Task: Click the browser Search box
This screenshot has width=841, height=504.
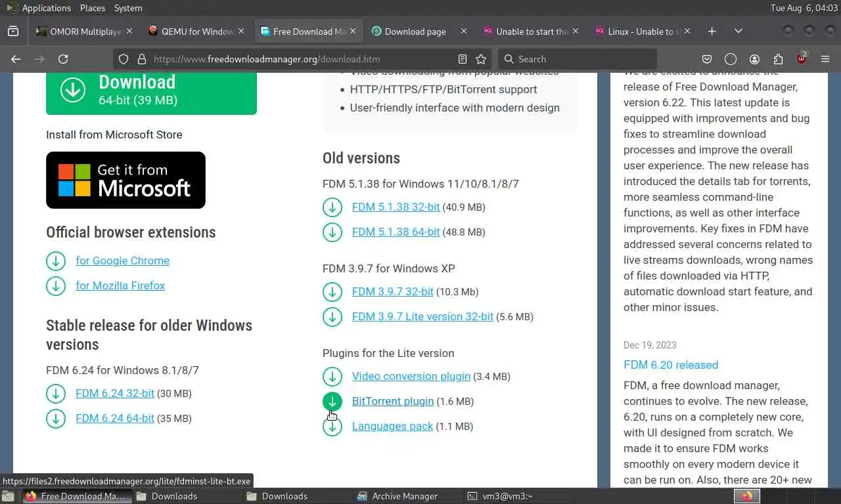Action: click(577, 59)
